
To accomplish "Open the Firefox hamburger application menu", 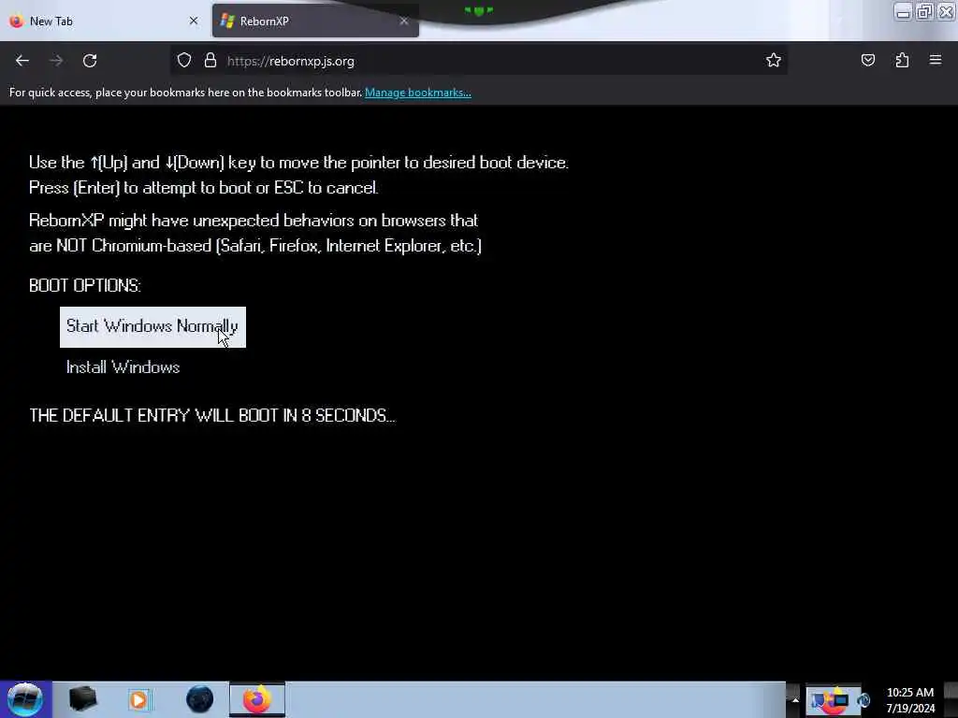I will point(936,61).
